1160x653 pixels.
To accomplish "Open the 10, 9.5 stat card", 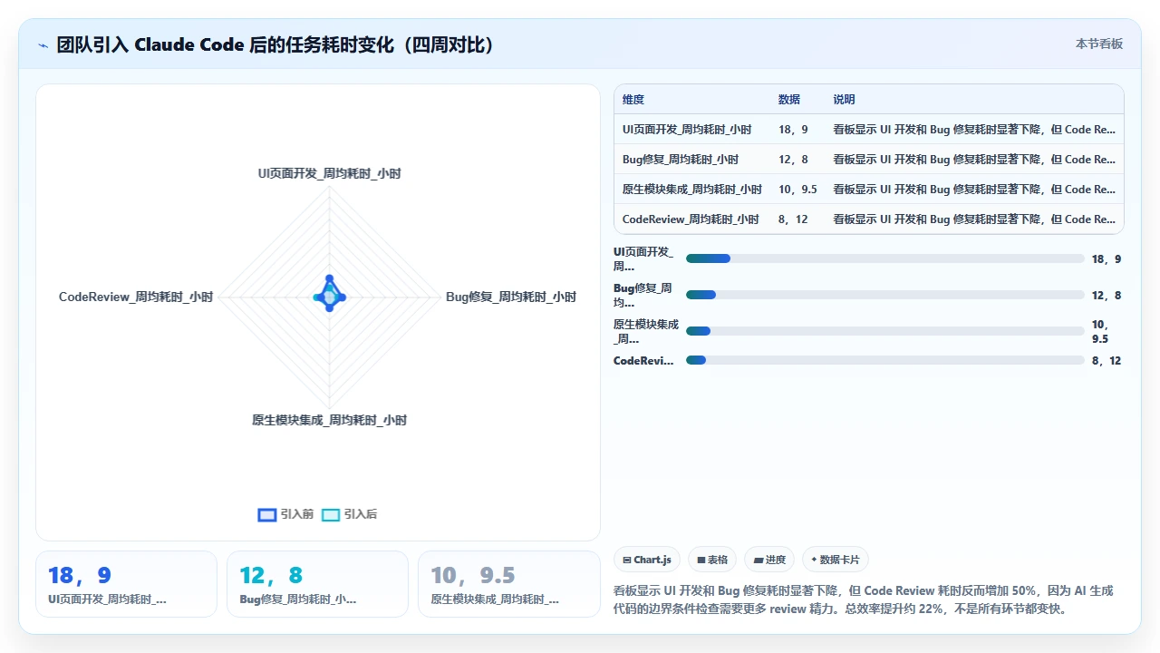I will click(508, 584).
